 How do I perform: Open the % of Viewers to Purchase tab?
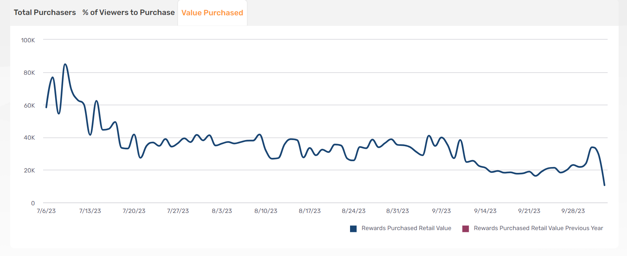(128, 12)
